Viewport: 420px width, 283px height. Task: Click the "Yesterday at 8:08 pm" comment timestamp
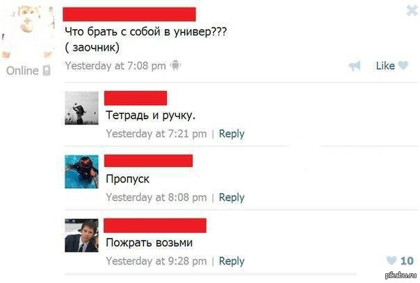[x=156, y=197]
